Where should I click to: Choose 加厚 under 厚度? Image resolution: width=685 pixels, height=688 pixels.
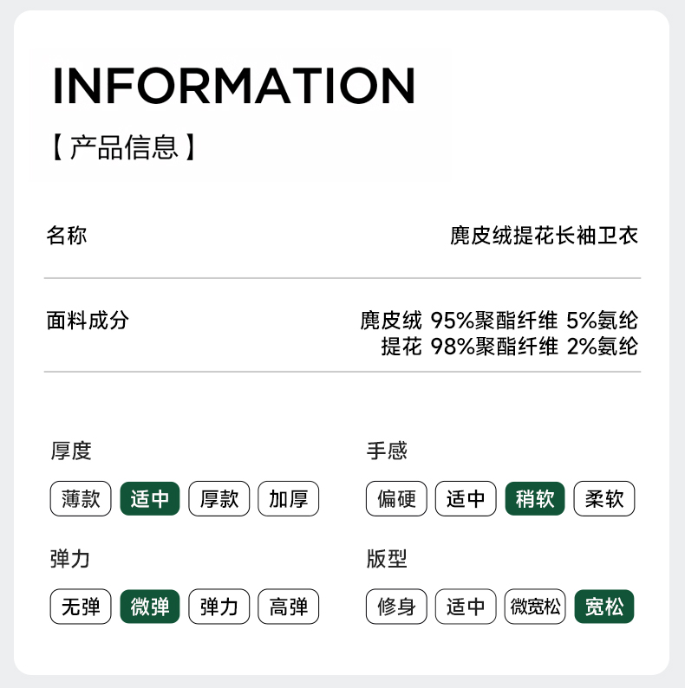[x=289, y=499]
